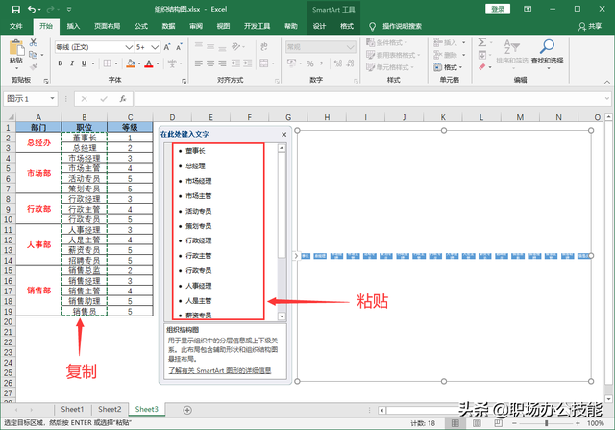Image resolution: width=615 pixels, height=430 pixels.
Task: Collapse the text pane via side arrow
Action: [296, 256]
